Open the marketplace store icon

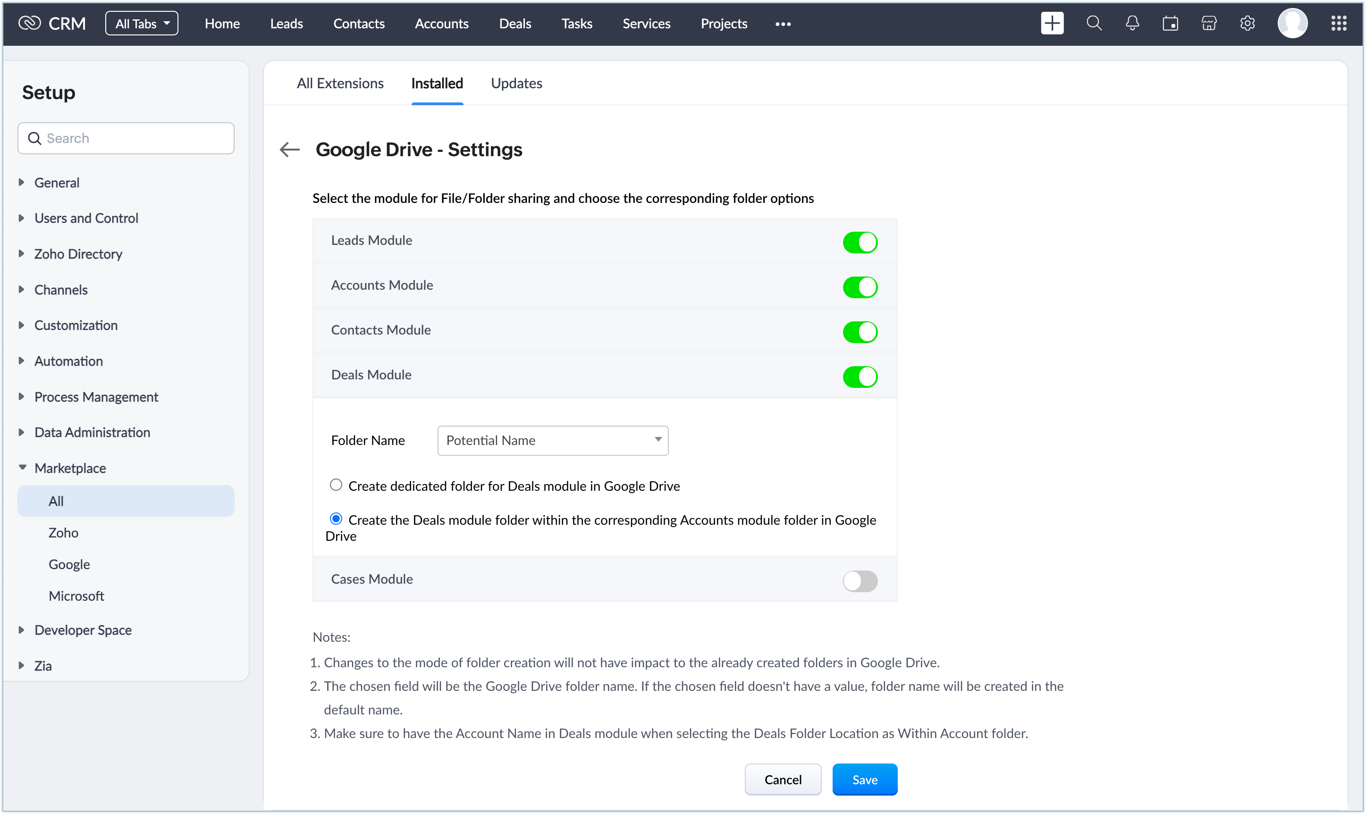(1208, 24)
